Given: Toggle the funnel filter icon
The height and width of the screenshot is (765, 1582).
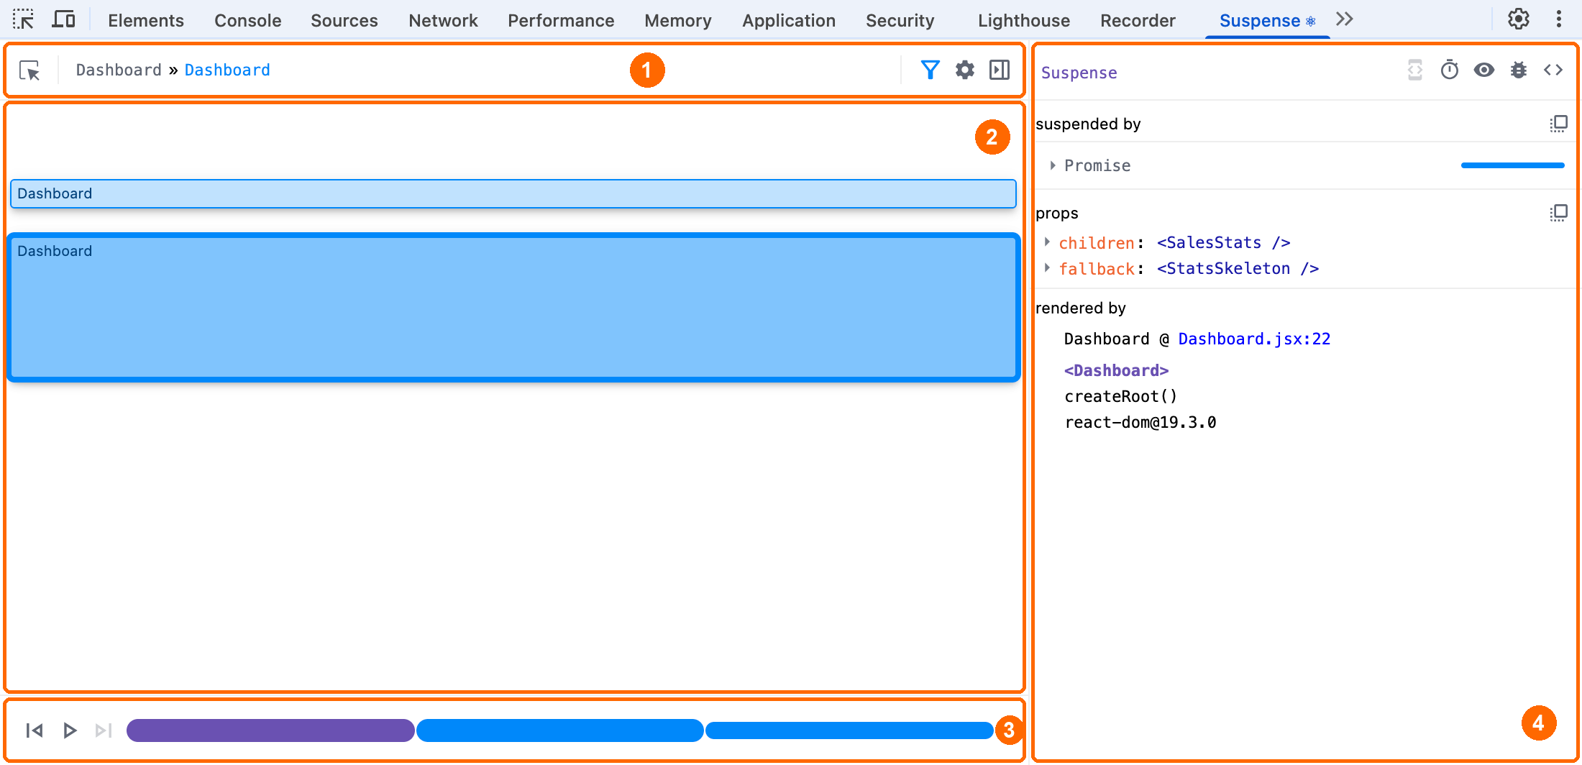Looking at the screenshot, I should click(931, 70).
